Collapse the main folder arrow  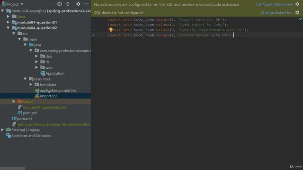click(x=19, y=39)
